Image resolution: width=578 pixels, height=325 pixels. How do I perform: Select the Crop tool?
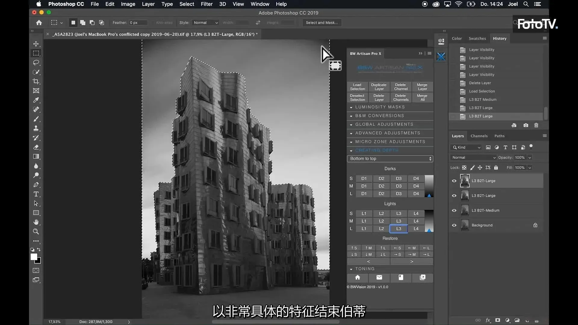[x=36, y=81]
